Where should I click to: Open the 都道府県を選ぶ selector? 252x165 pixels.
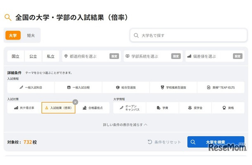pos(91,56)
